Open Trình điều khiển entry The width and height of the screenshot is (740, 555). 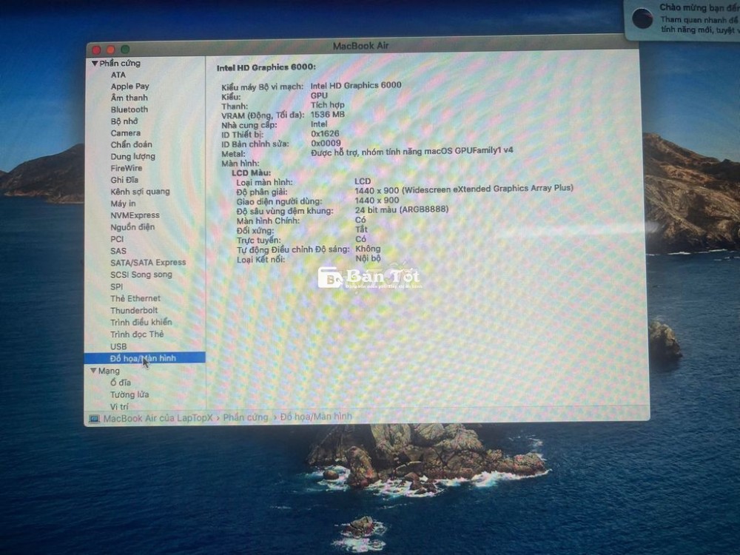point(141,323)
